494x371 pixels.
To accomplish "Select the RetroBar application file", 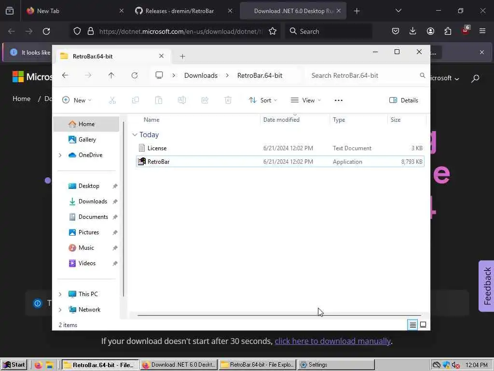I will [x=280, y=161].
